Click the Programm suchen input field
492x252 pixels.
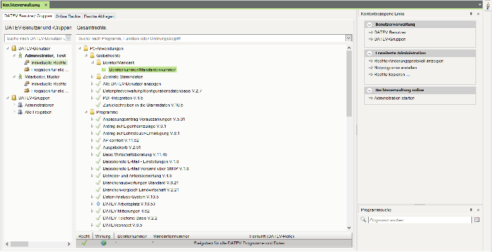click(x=418, y=220)
